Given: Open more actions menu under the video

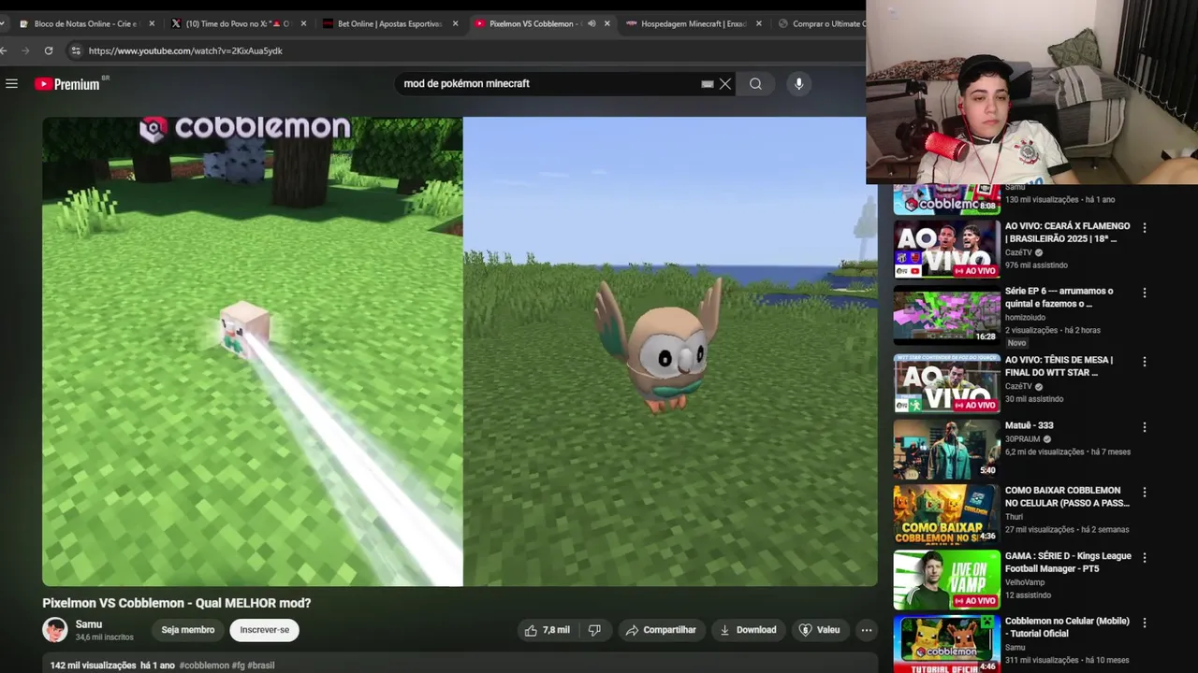Looking at the screenshot, I should tap(867, 630).
